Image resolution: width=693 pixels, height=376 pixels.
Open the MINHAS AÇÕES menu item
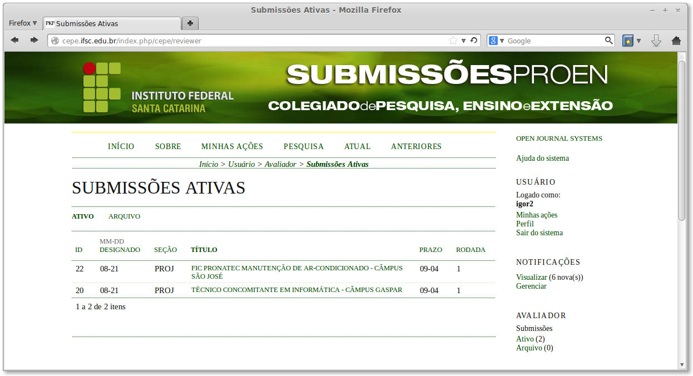click(232, 146)
